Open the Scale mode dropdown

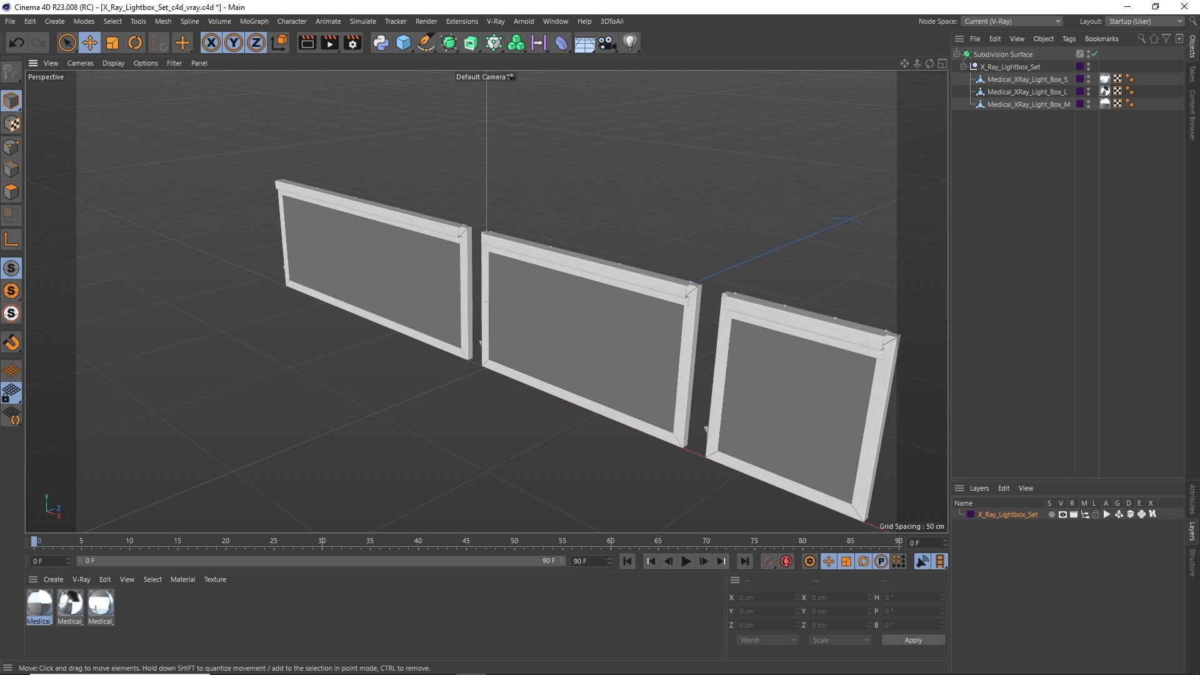coord(840,640)
